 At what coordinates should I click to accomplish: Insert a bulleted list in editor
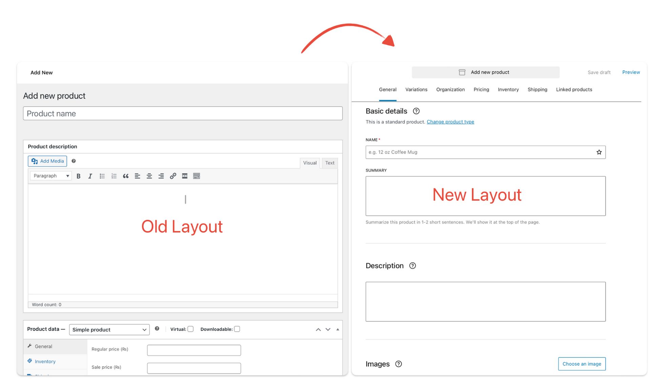[102, 176]
